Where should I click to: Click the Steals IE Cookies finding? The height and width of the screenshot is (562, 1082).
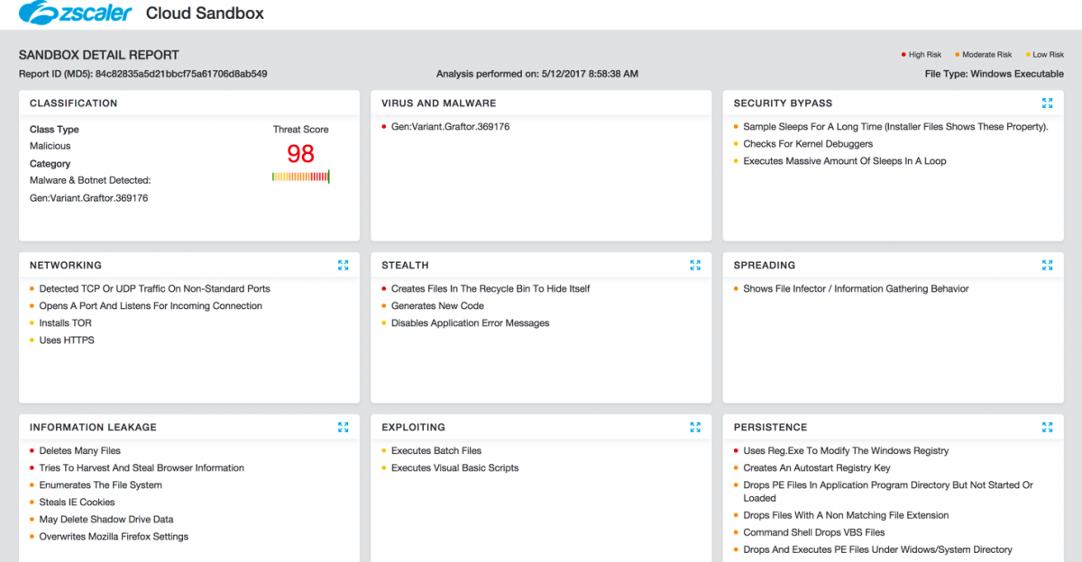click(77, 503)
